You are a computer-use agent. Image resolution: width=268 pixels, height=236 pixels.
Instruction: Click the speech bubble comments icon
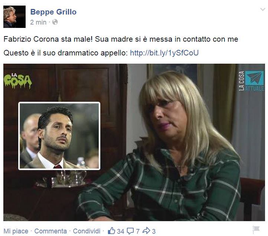pos(130,231)
